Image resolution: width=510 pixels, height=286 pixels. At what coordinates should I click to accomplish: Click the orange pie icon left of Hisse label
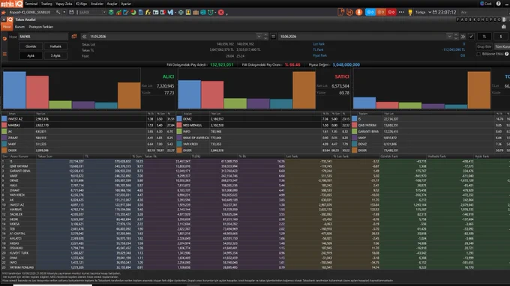tap(4, 39)
